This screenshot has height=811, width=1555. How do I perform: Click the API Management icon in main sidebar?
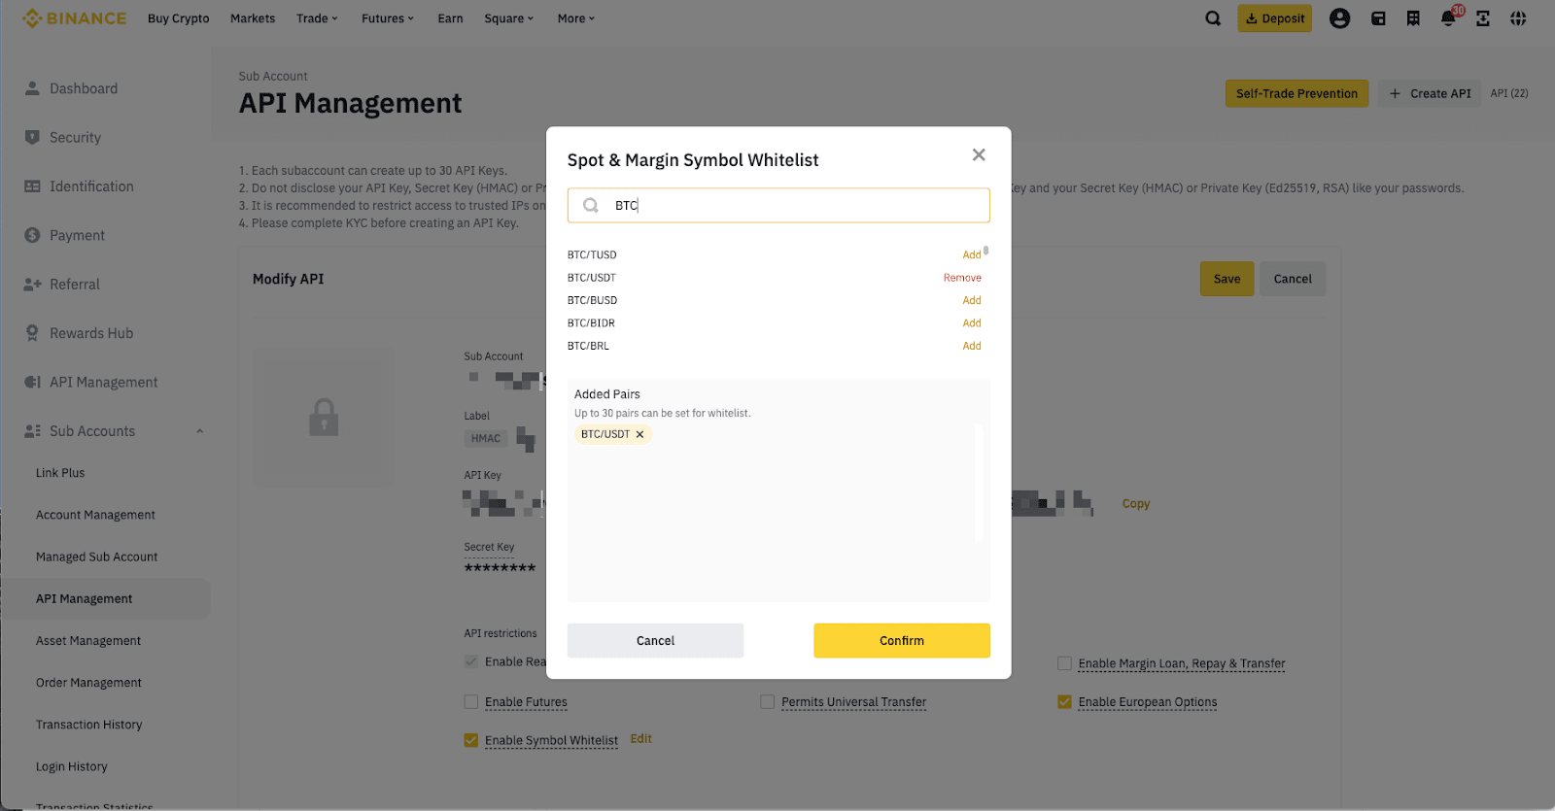point(32,382)
